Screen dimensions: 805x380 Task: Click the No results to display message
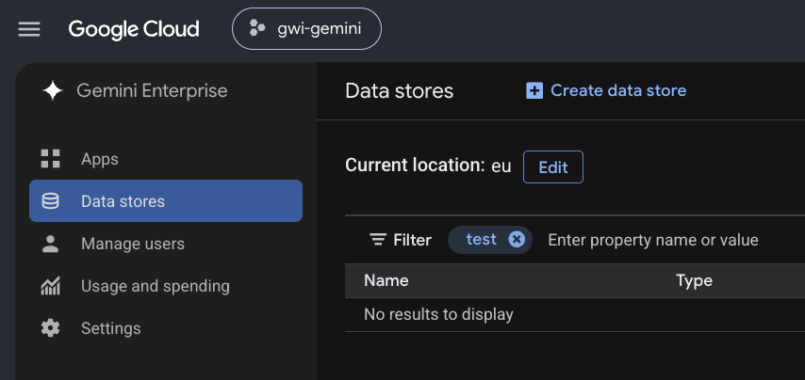click(438, 314)
